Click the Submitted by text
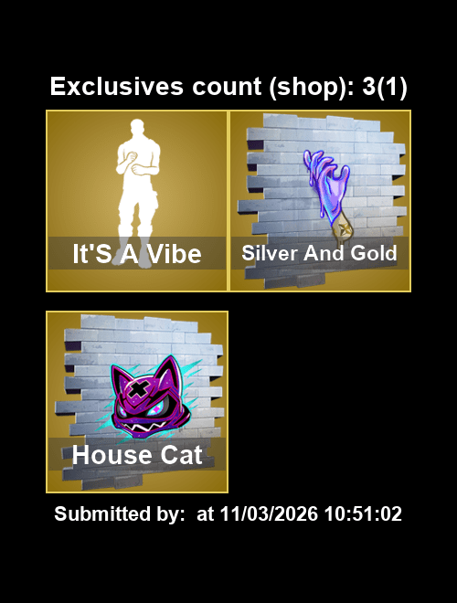 pyautogui.click(x=119, y=513)
